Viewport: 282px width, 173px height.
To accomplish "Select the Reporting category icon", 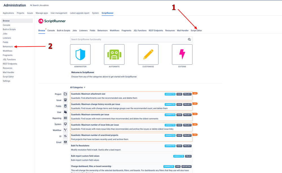I will point(65,118).
